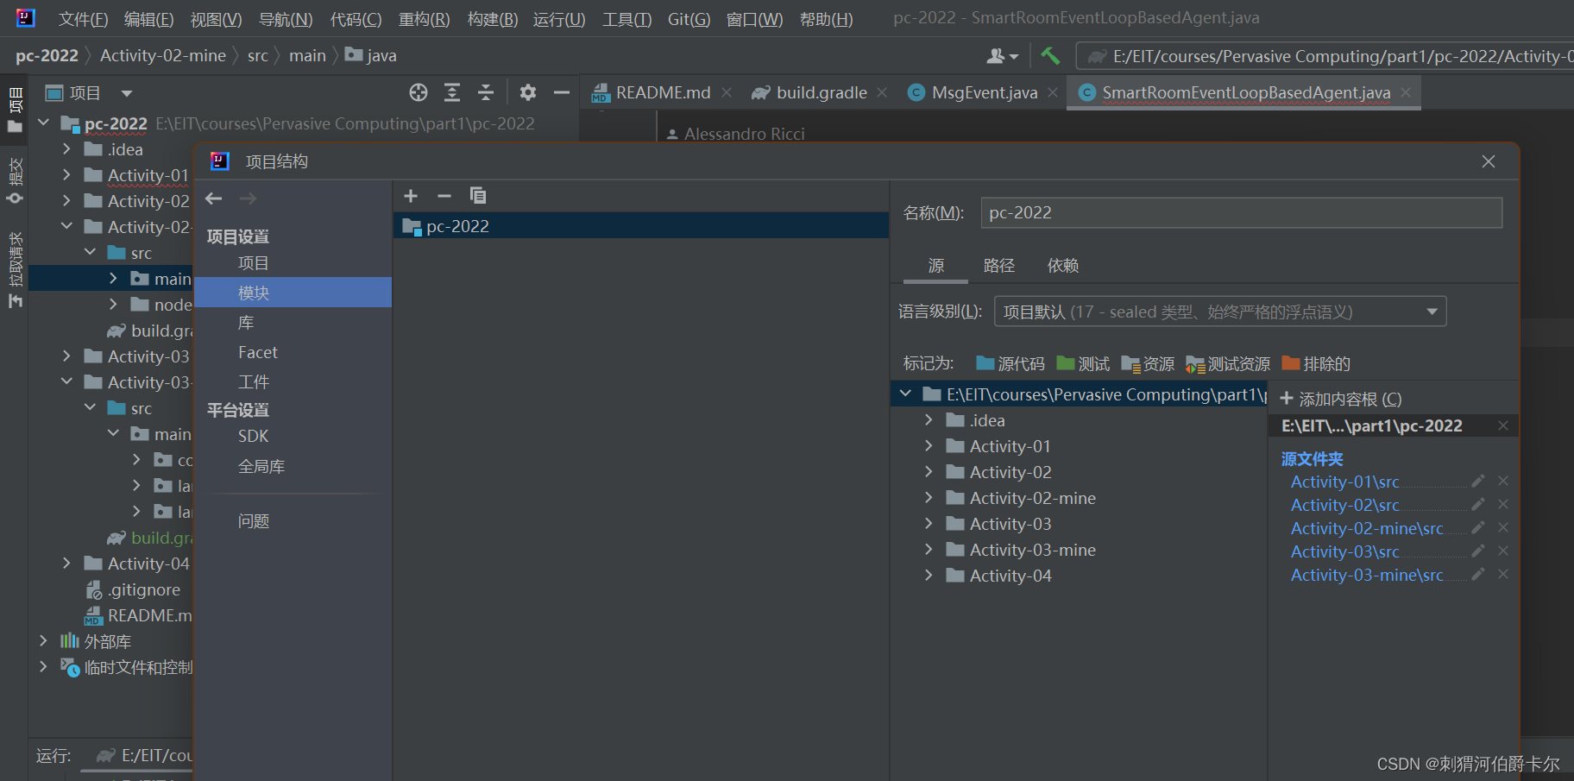Screen dimensions: 1574x781
Task: Mark folder as Resources (资源)
Action: click(x=1148, y=364)
